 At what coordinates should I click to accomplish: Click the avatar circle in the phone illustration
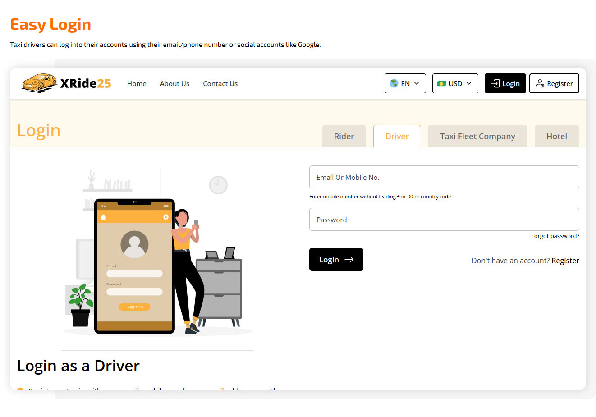[x=134, y=244]
